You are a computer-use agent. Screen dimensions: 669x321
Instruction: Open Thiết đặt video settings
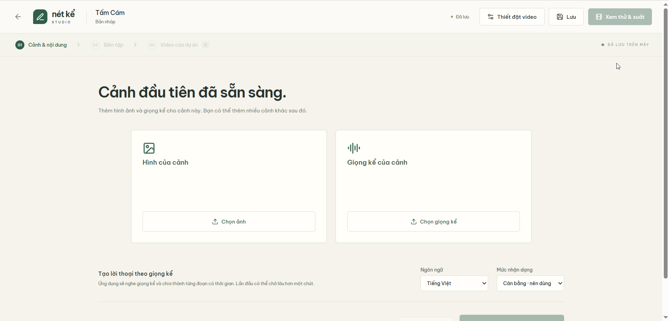pos(512,17)
